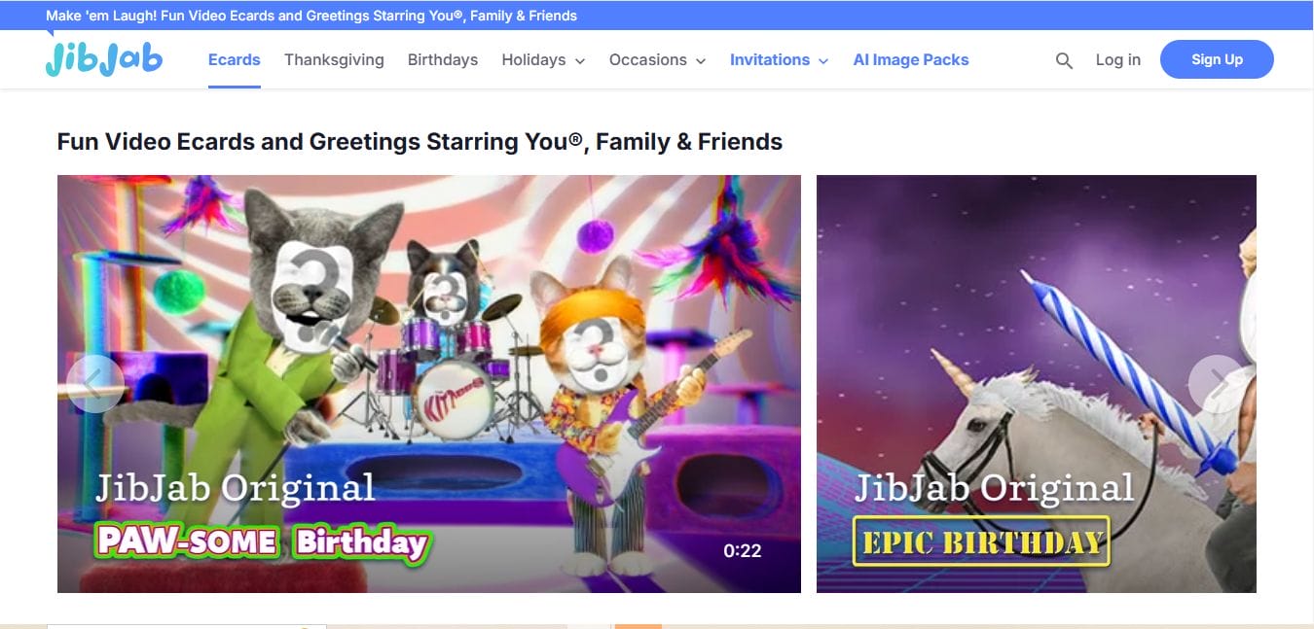Open the PAW-SOME Birthday video card
This screenshot has width=1314, height=629.
click(429, 384)
